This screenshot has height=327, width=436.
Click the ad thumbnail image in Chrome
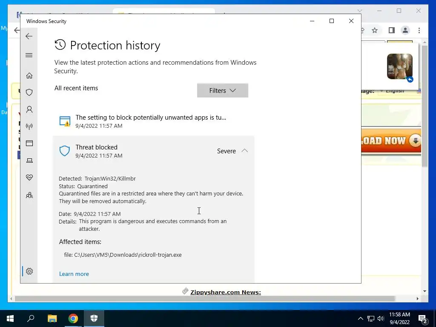[399, 66]
